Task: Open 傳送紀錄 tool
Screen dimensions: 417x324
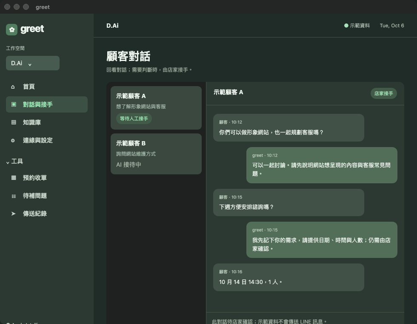Action: [47, 214]
